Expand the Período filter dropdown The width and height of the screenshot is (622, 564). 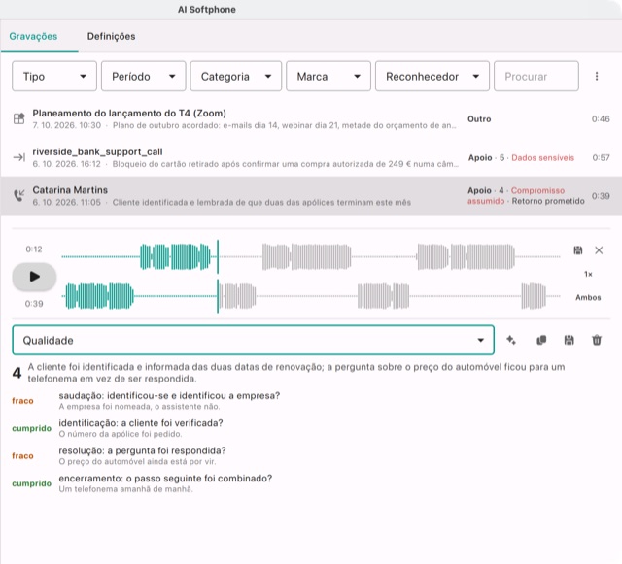pyautogui.click(x=143, y=76)
